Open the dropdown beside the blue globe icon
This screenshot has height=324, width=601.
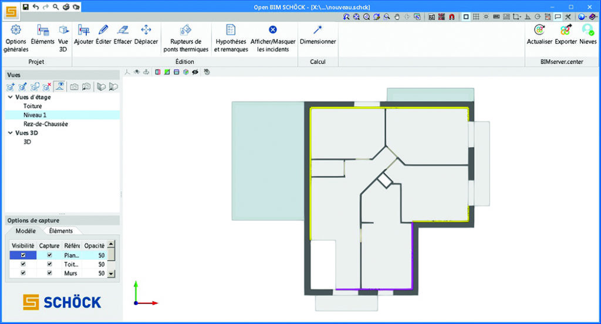pyautogui.click(x=587, y=17)
